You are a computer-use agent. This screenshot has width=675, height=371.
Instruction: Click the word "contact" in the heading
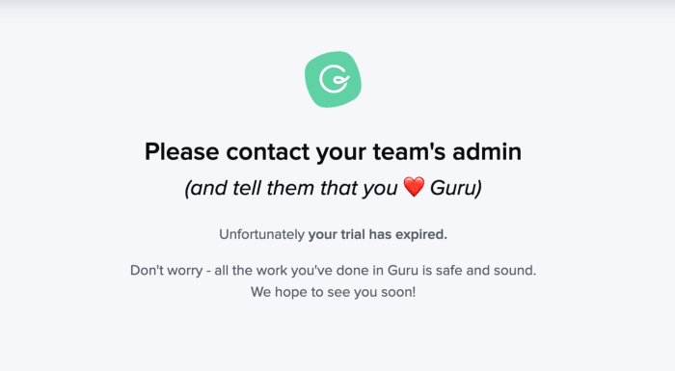coord(268,151)
